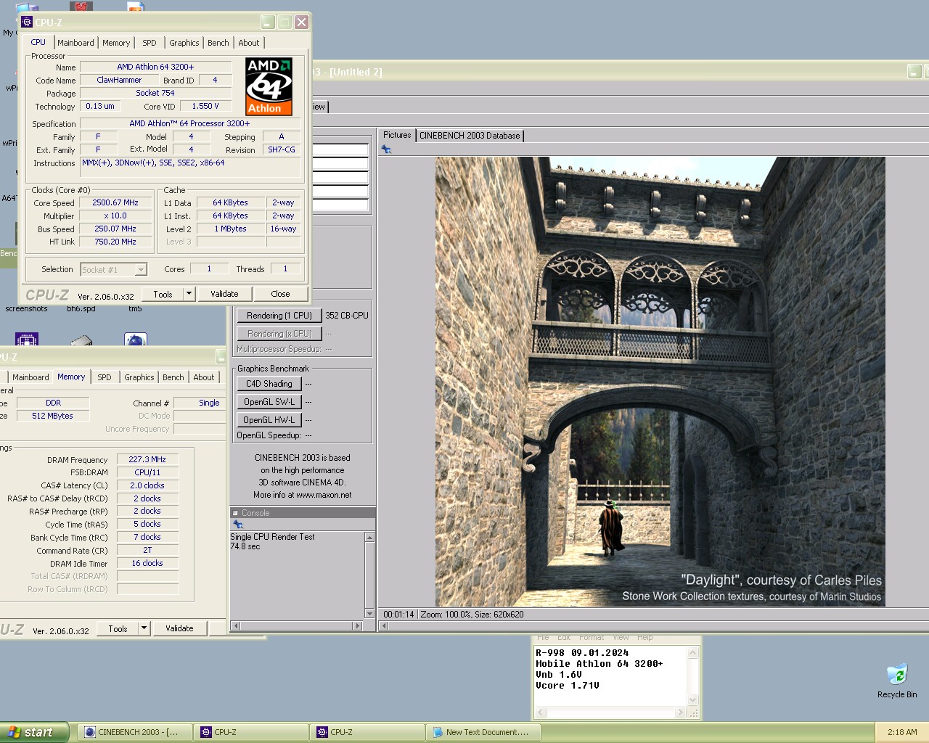
Task: Open Bench tab in lower CPU-Z window
Action: pos(173,377)
